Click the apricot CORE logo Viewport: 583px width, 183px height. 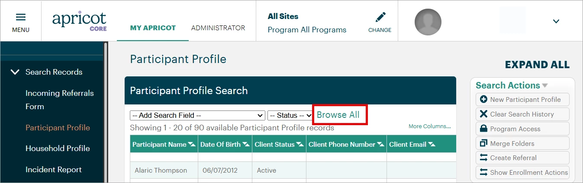point(79,21)
